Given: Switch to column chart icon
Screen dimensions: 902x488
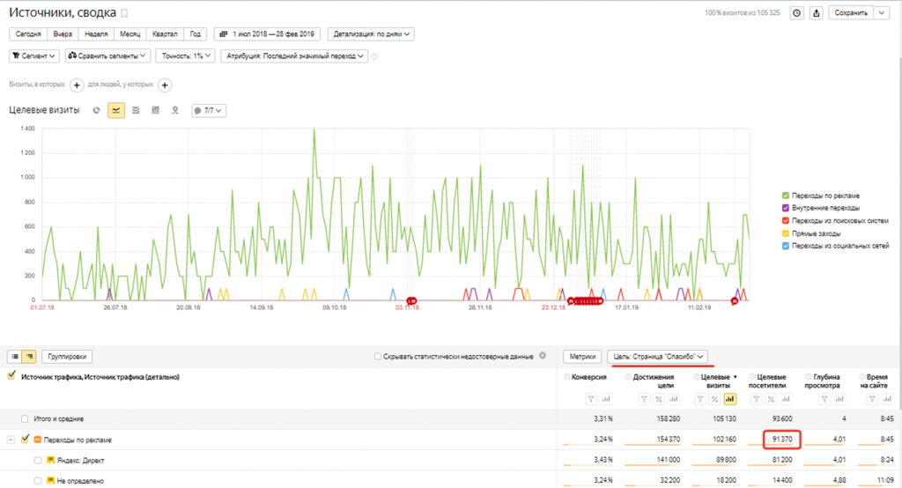Looking at the screenshot, I should click(155, 110).
